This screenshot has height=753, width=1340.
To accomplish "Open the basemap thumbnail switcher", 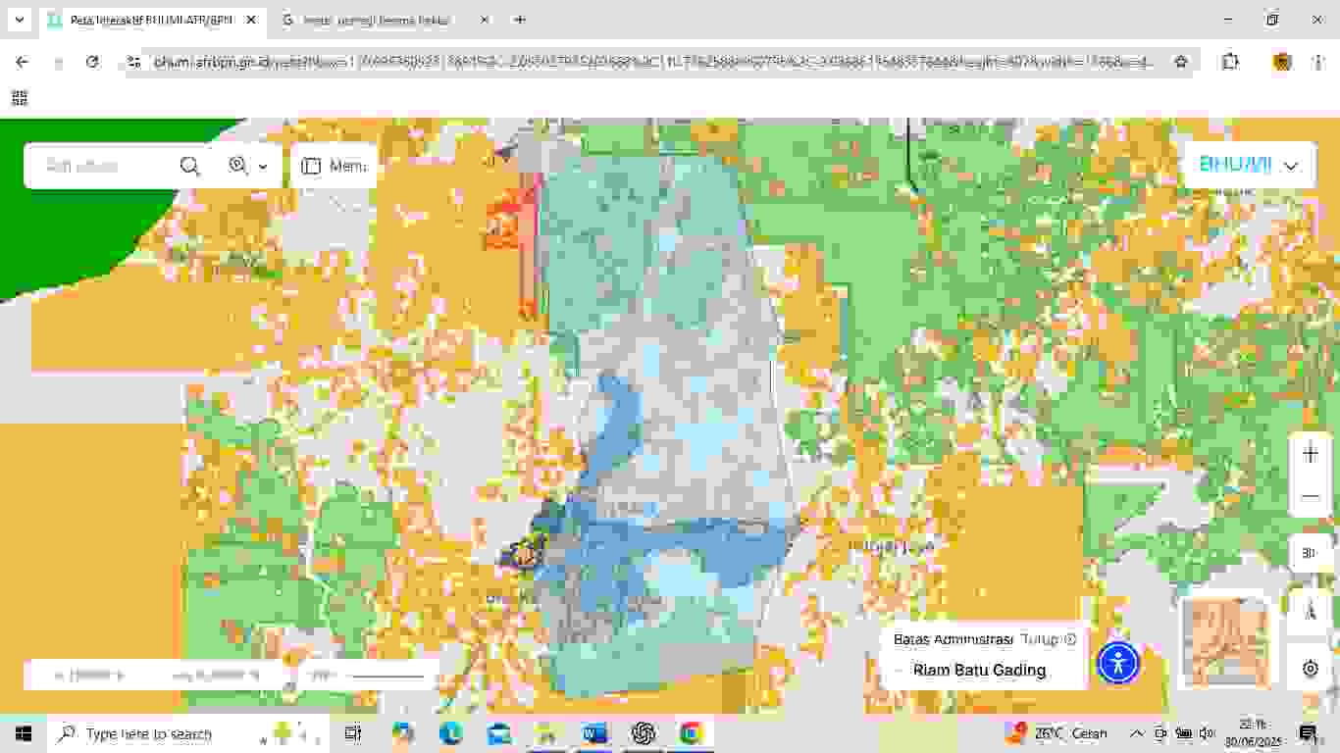I will click(x=1223, y=642).
